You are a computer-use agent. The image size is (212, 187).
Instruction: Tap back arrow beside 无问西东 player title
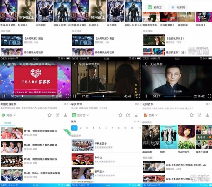[x=146, y=64]
